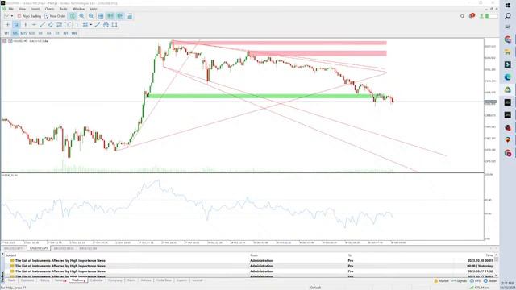
Task: Expand the chart type dropdown arrow
Action: click(12, 16)
